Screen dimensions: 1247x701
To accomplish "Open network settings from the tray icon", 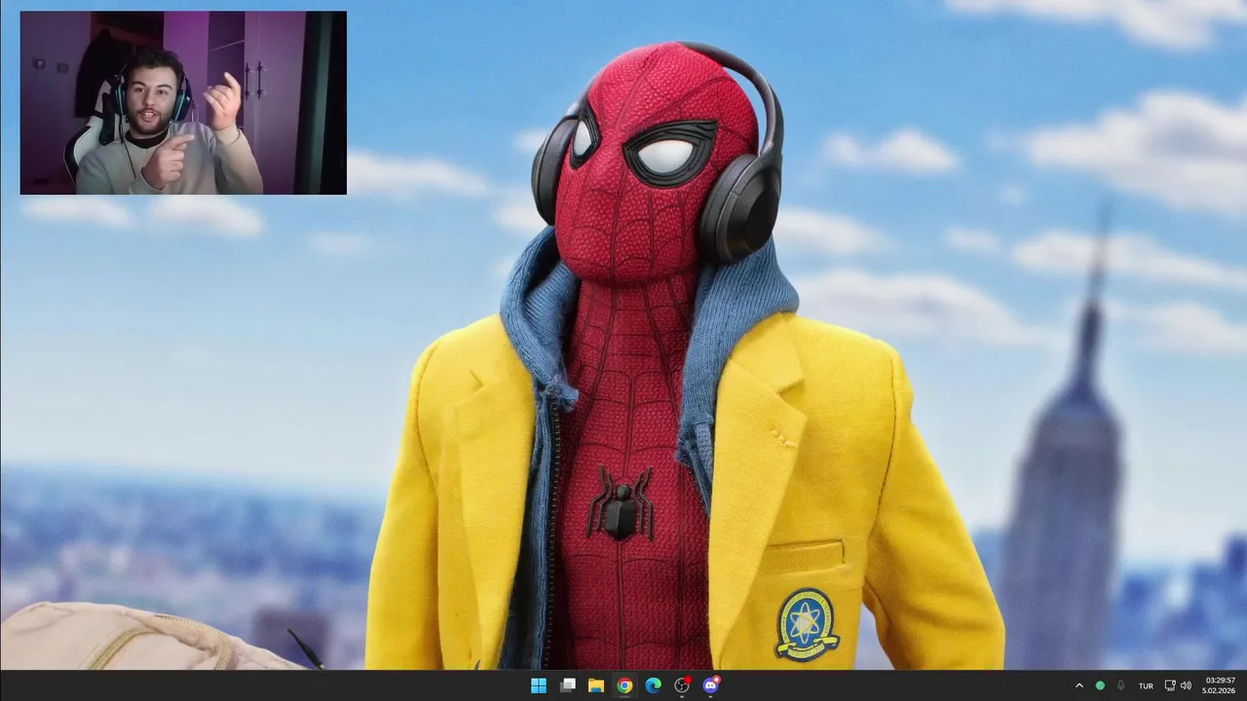I will 1170,685.
